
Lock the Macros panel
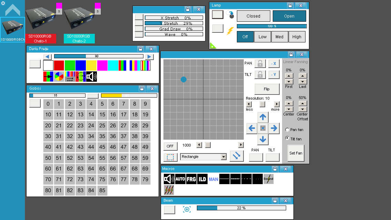275,169
